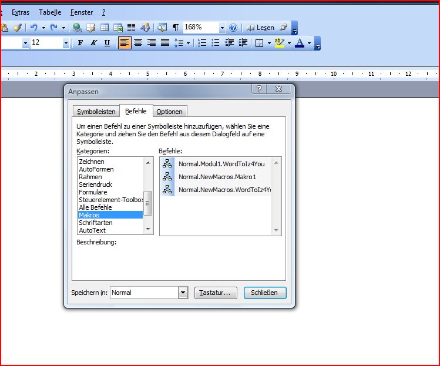The height and width of the screenshot is (366, 440).
Task: Click the Normal.NewMacros.Makro1 macro icon
Action: point(167,177)
